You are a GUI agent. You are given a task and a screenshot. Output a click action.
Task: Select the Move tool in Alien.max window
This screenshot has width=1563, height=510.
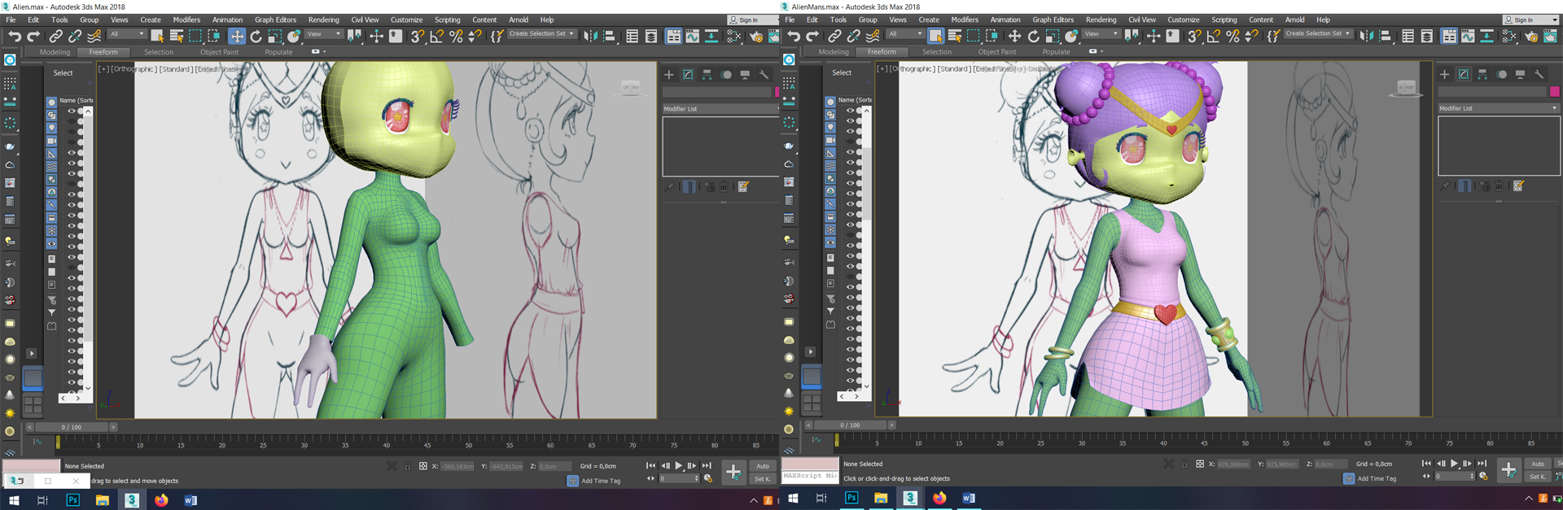(x=236, y=36)
